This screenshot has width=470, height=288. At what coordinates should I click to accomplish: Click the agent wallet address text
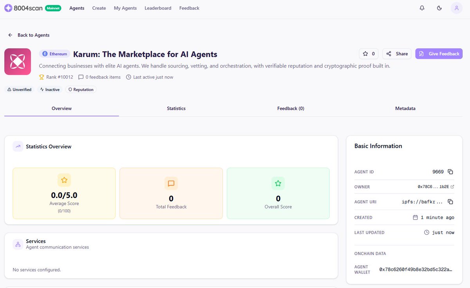416,270
